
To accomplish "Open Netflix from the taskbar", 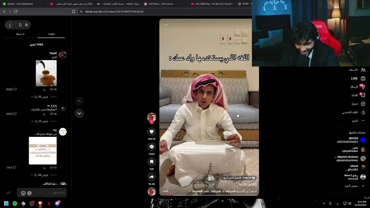I will tap(49, 203).
